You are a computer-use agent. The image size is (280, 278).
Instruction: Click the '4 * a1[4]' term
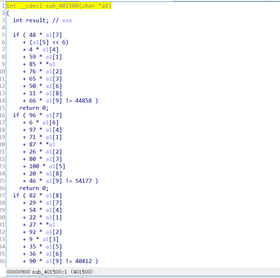pyautogui.click(x=44, y=50)
